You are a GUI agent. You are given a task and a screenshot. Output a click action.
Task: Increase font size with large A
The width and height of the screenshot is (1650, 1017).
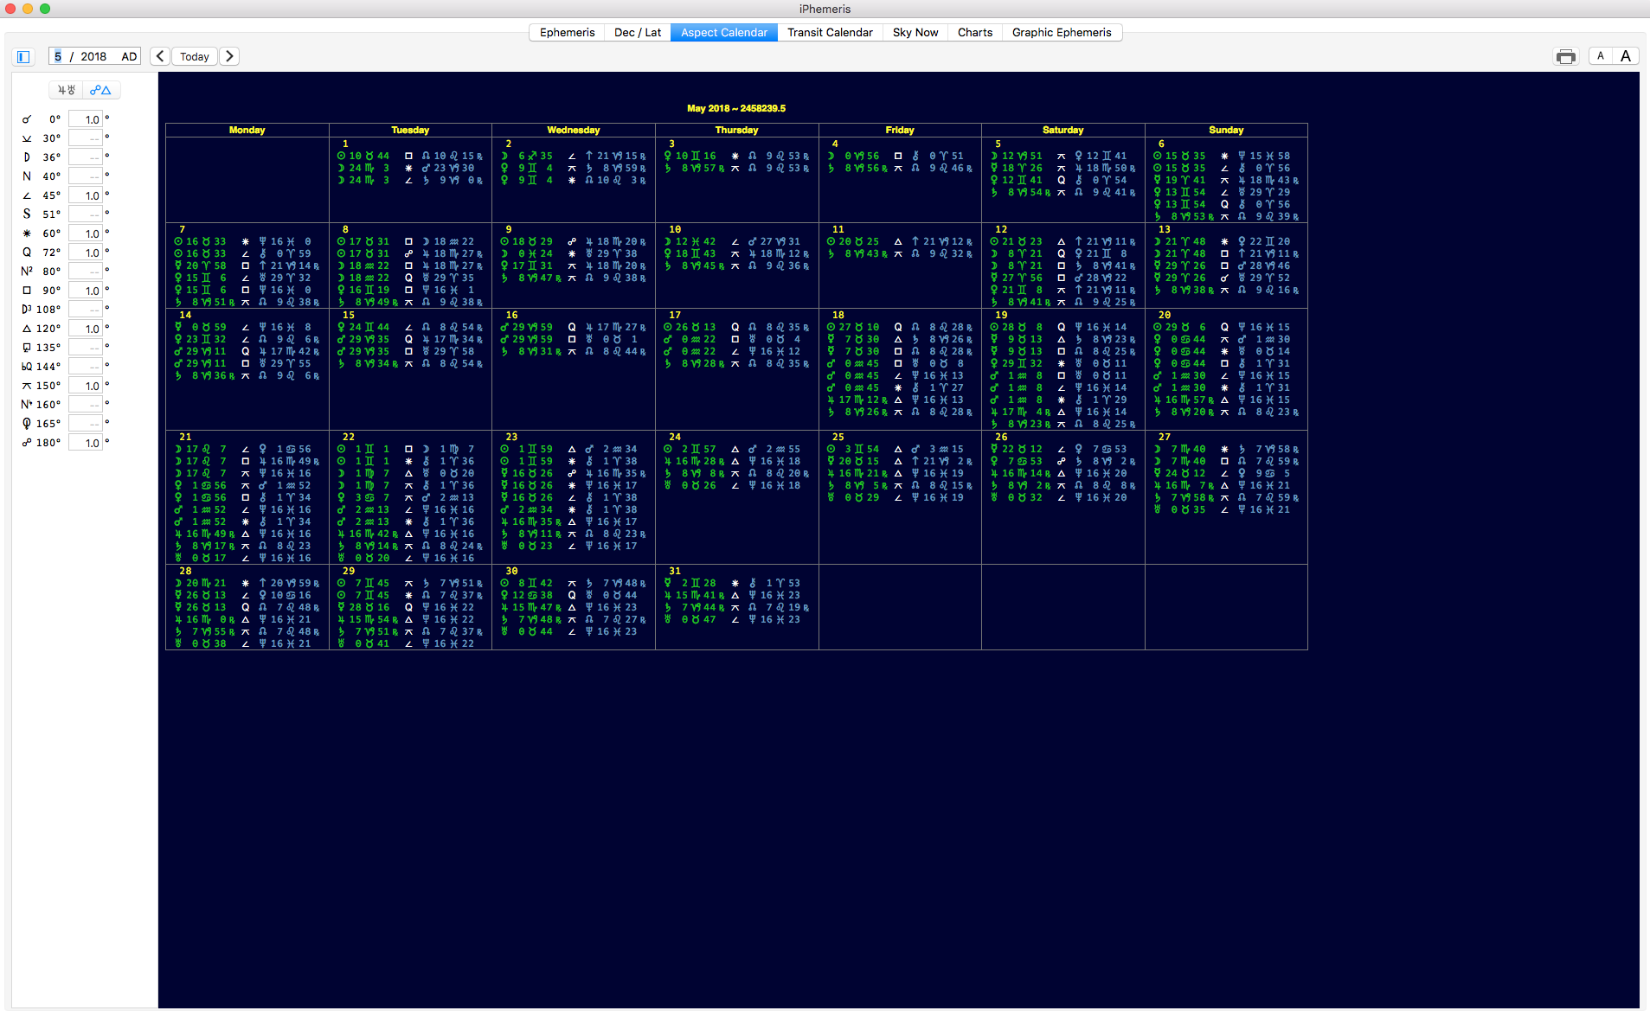pyautogui.click(x=1626, y=56)
